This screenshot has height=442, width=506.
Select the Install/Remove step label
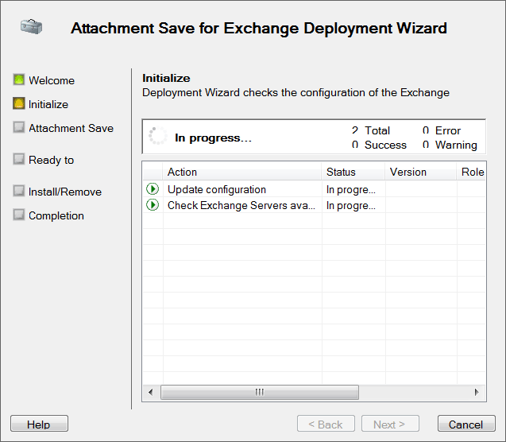point(65,192)
